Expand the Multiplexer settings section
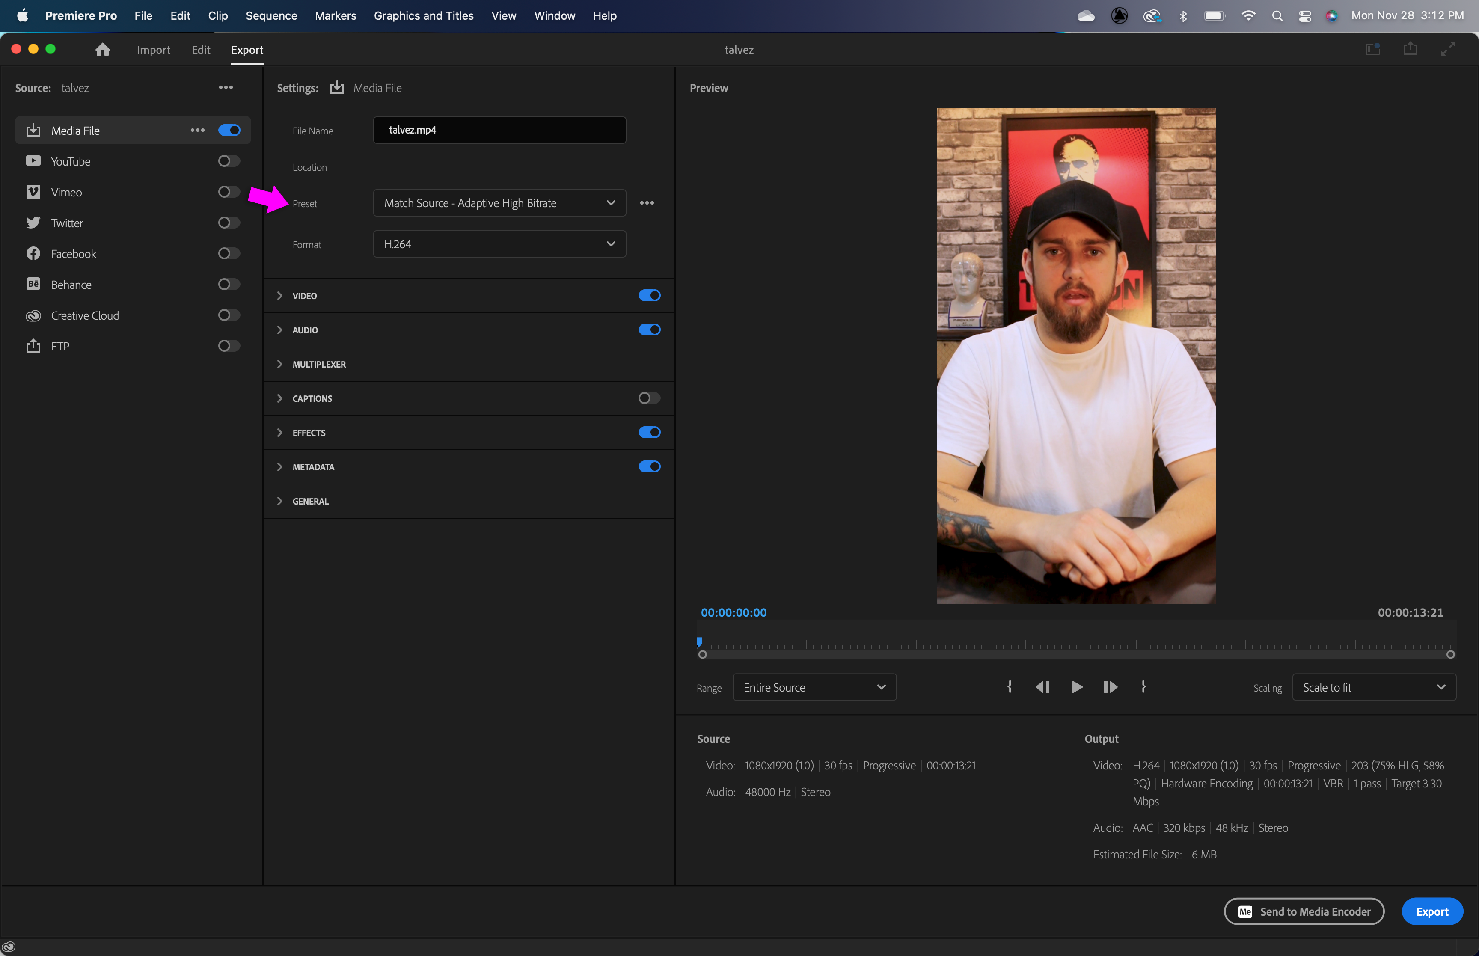The width and height of the screenshot is (1479, 956). [319, 365]
